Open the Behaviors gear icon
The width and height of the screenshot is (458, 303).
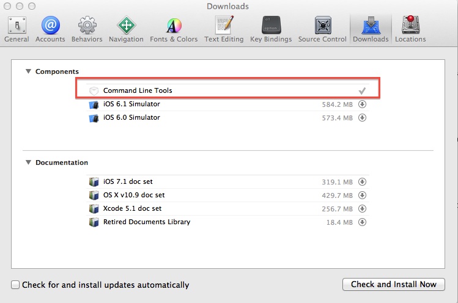86,29
